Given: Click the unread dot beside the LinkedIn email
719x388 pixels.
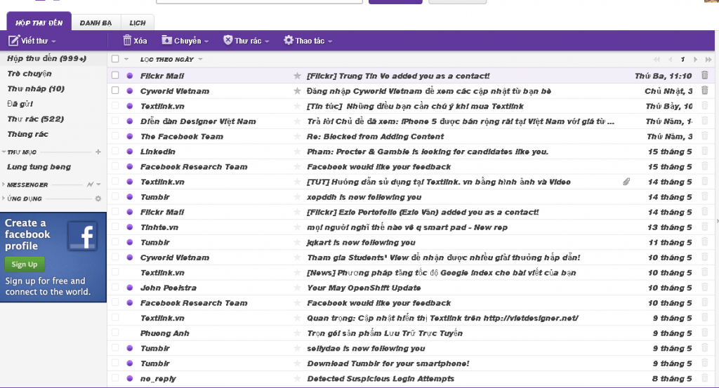Looking at the screenshot, I should (129, 152).
